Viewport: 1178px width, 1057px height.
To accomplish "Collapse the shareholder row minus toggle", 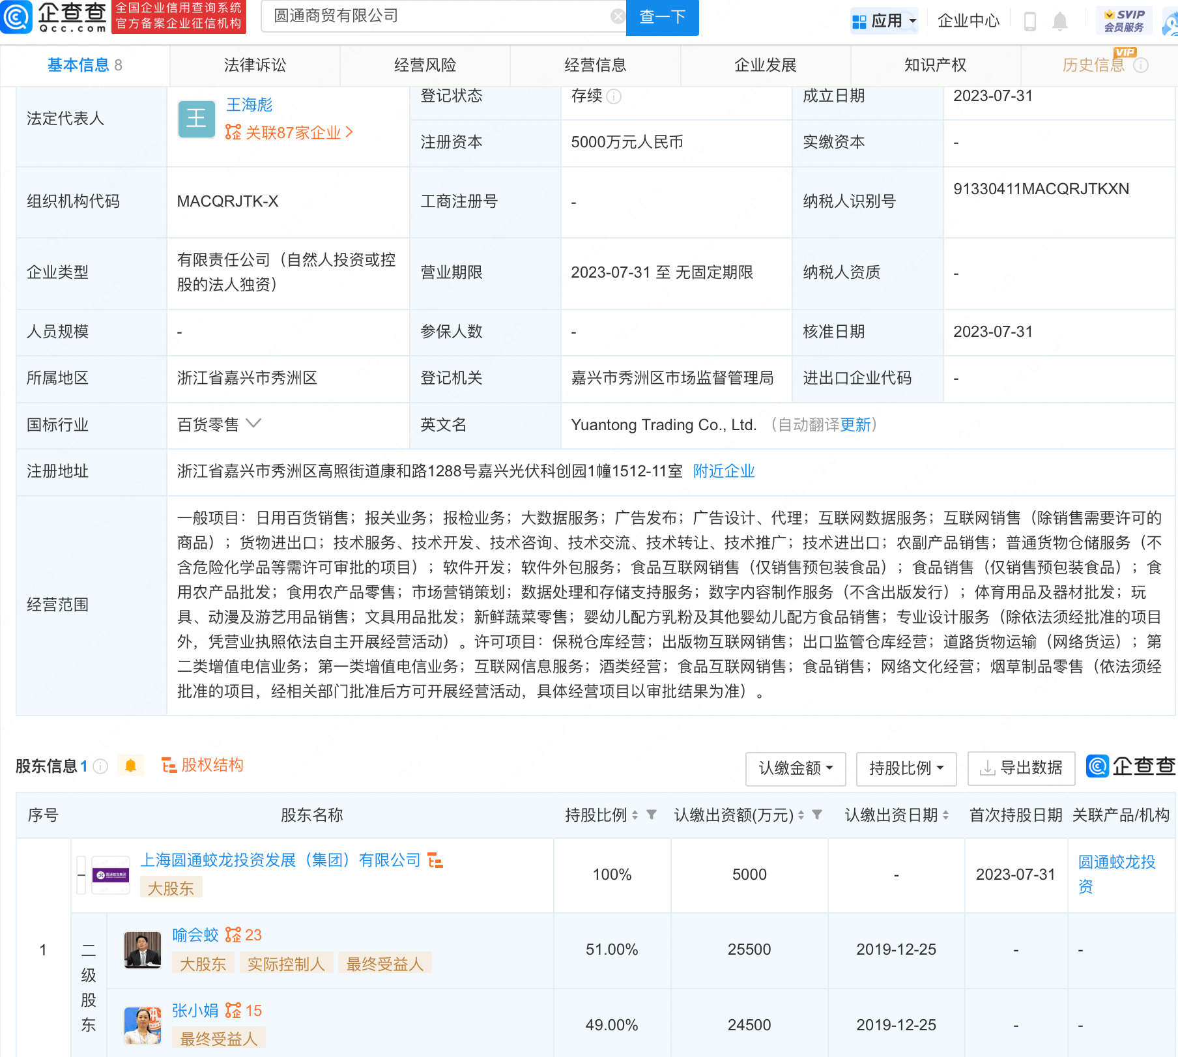I will 81,875.
